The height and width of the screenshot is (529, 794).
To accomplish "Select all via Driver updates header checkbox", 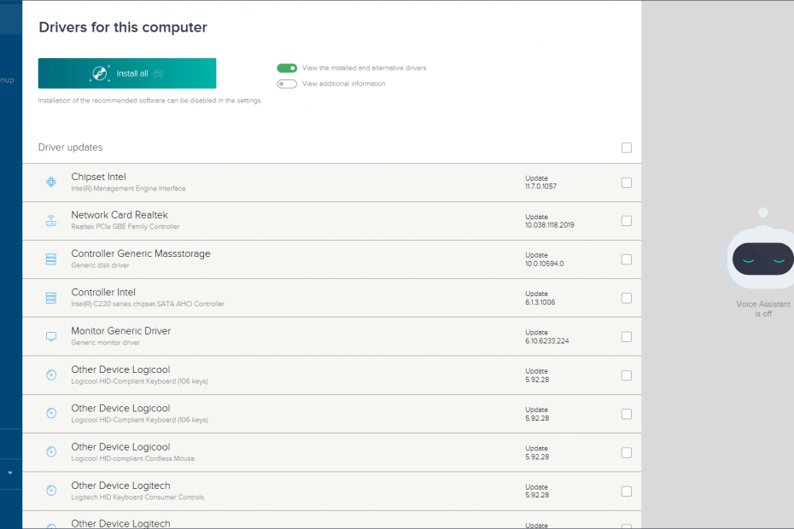I will (x=627, y=148).
